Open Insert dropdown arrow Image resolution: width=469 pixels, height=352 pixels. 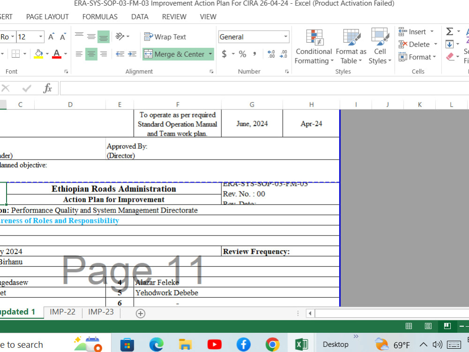[x=432, y=31]
